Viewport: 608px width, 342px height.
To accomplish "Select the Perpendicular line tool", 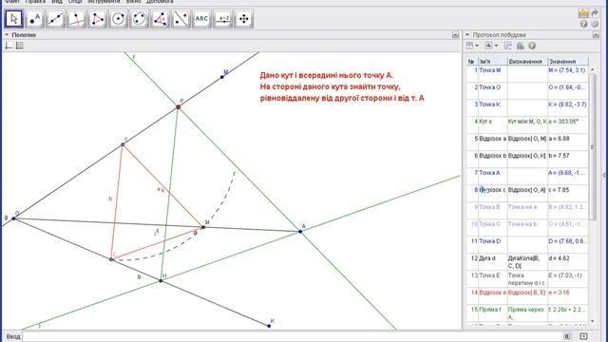I will coord(76,19).
